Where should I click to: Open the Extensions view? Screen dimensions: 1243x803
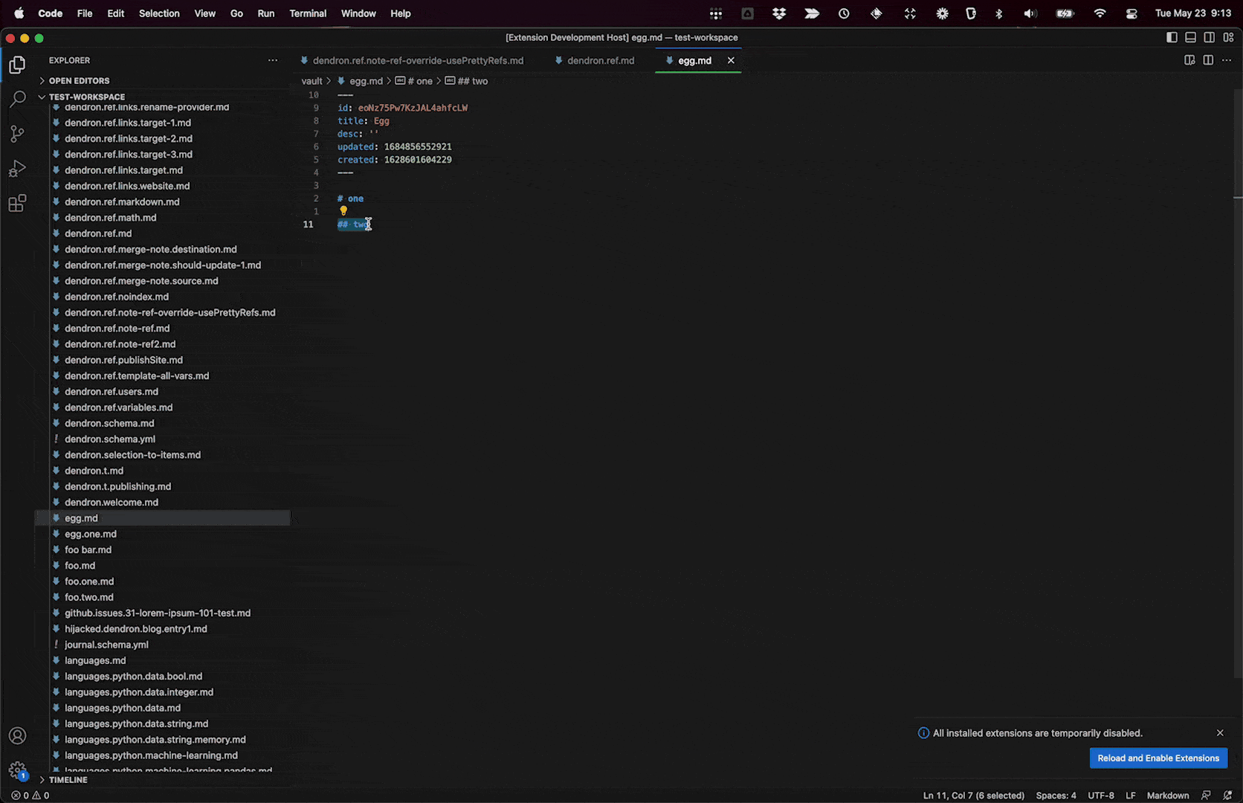click(17, 203)
